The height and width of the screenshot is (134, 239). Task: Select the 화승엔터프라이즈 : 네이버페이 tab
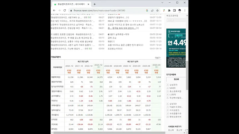pos(71,4)
